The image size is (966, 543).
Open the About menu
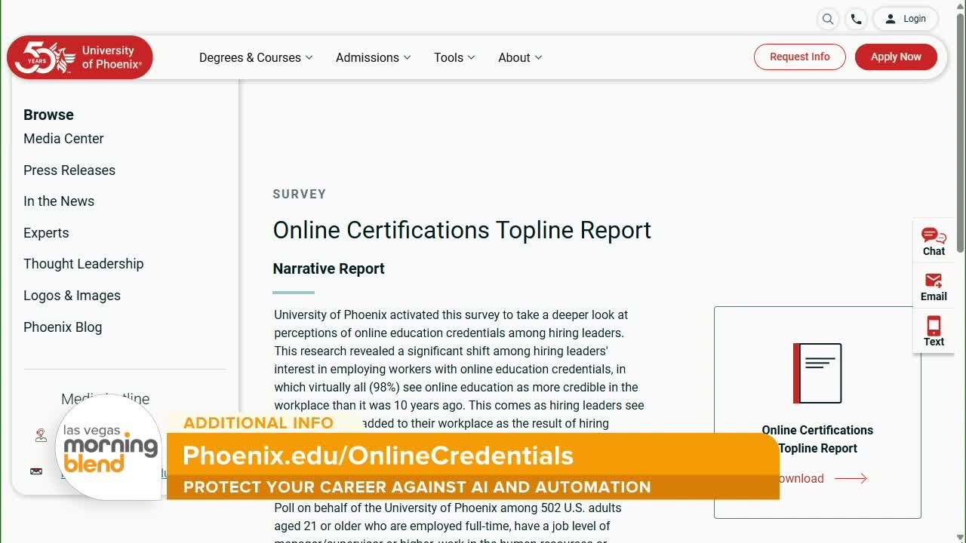(x=519, y=57)
